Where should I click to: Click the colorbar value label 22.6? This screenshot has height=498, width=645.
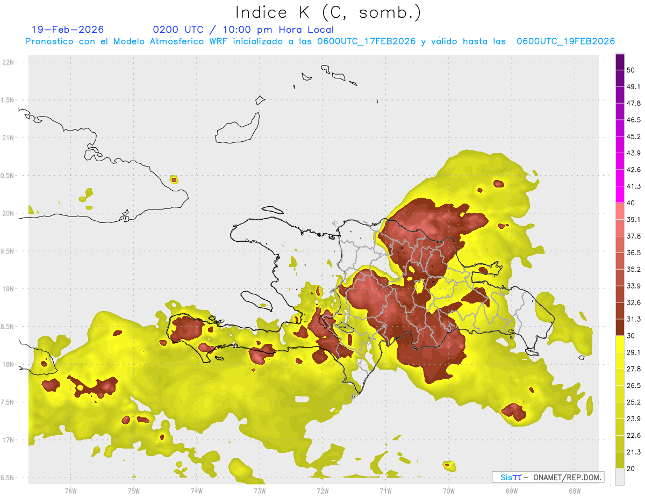point(634,435)
